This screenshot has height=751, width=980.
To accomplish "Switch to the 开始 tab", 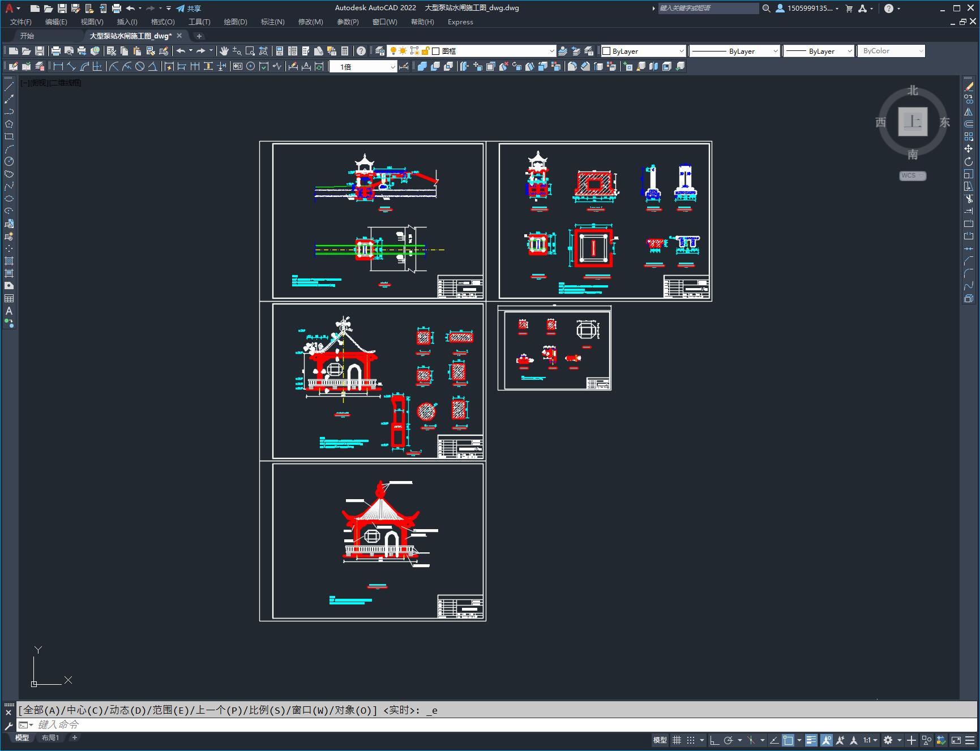I will point(27,36).
